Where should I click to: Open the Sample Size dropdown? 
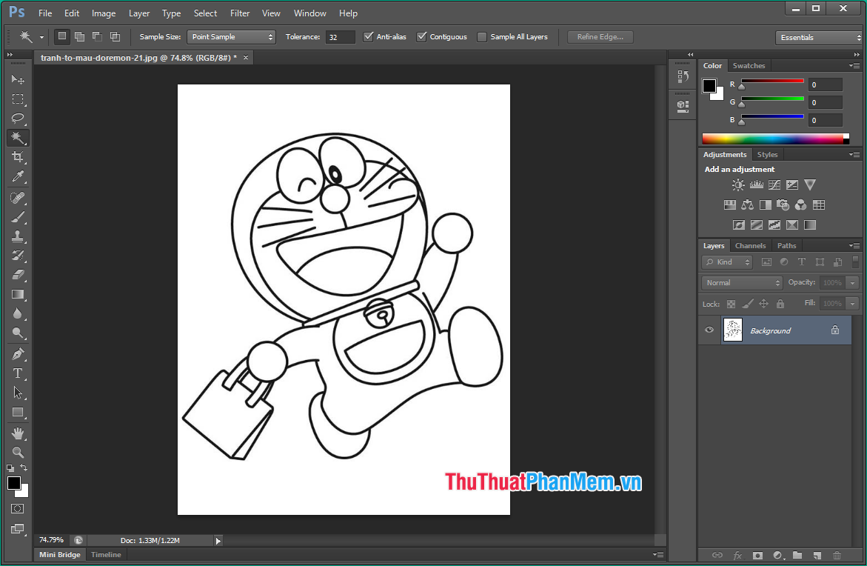click(231, 37)
